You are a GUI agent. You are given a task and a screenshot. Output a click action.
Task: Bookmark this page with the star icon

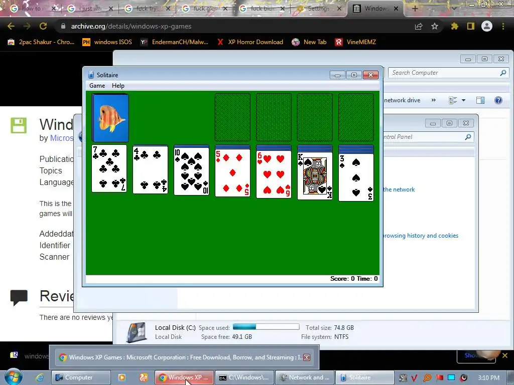click(435, 26)
